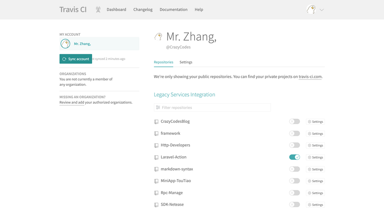Image resolution: width=384 pixels, height=209 pixels.
Task: Enable the framework repository toggle
Action: click(294, 133)
